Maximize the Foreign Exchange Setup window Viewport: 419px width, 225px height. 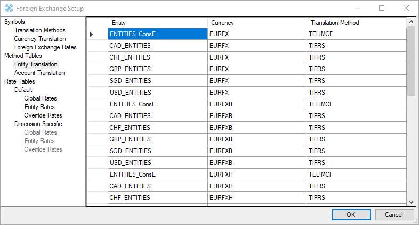[x=382, y=9]
